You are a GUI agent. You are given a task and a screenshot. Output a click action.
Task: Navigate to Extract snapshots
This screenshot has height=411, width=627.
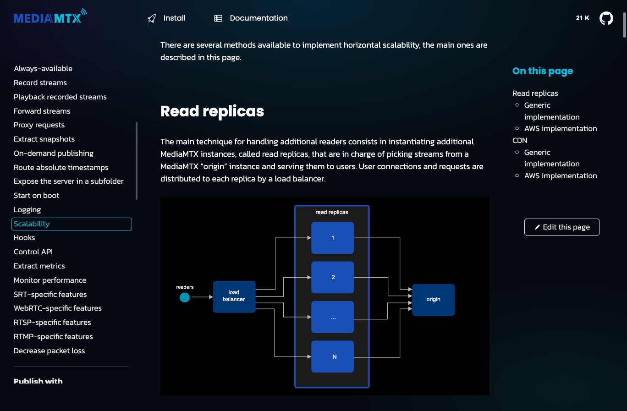(44, 139)
